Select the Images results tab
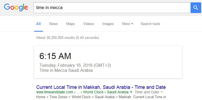This screenshot has height=100, width=202. click(108, 24)
